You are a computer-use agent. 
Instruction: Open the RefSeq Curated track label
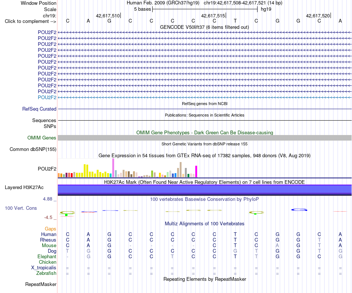click(x=39, y=109)
